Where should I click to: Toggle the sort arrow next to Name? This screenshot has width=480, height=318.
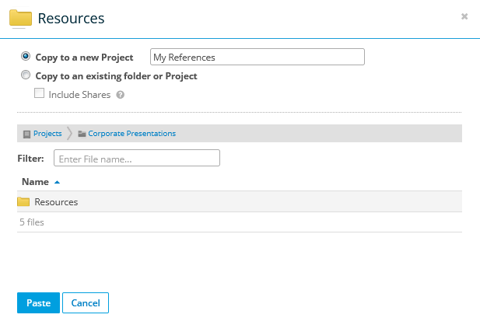click(57, 182)
